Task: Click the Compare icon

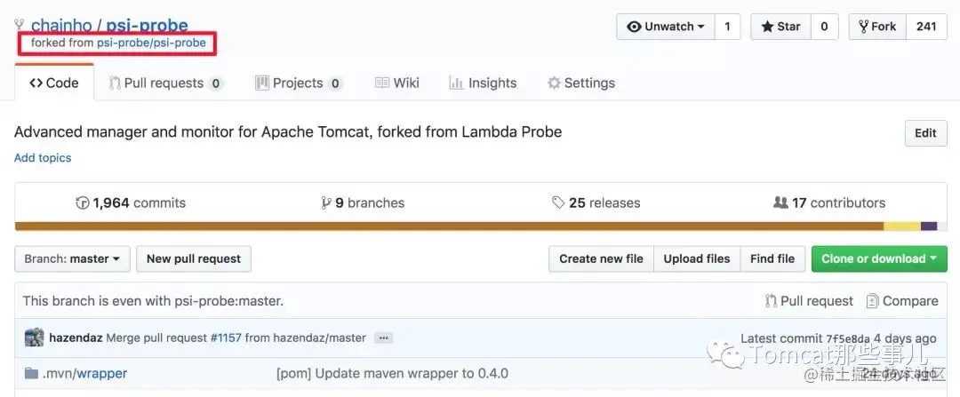Action: [873, 301]
